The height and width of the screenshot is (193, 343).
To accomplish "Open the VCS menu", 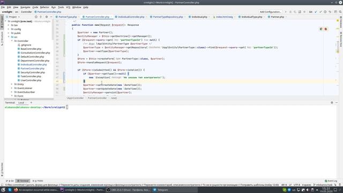I will coord(68,7).
